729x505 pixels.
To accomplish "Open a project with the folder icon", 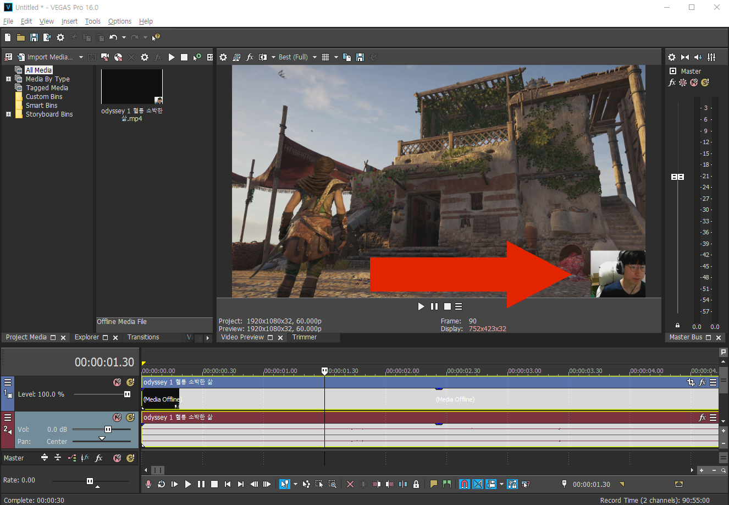I will point(21,37).
